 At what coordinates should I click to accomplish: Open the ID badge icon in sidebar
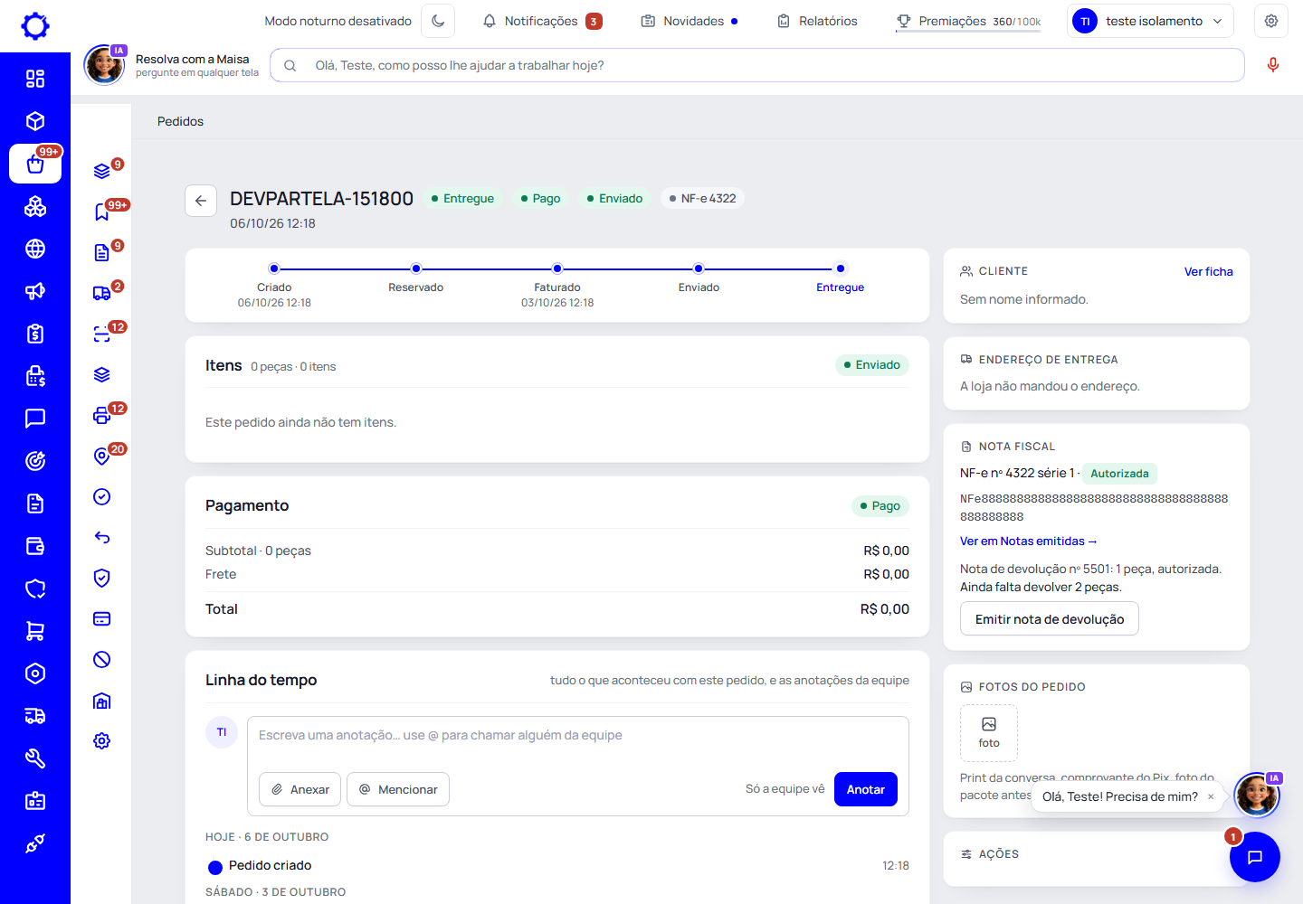pyautogui.click(x=35, y=801)
